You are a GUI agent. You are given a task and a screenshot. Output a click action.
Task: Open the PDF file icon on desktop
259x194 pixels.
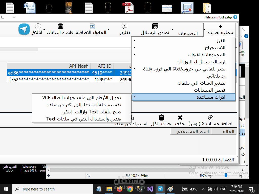pos(128,8)
